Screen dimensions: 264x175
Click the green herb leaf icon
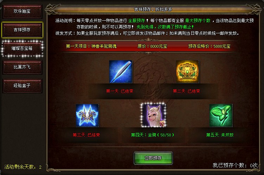[x=221, y=115]
